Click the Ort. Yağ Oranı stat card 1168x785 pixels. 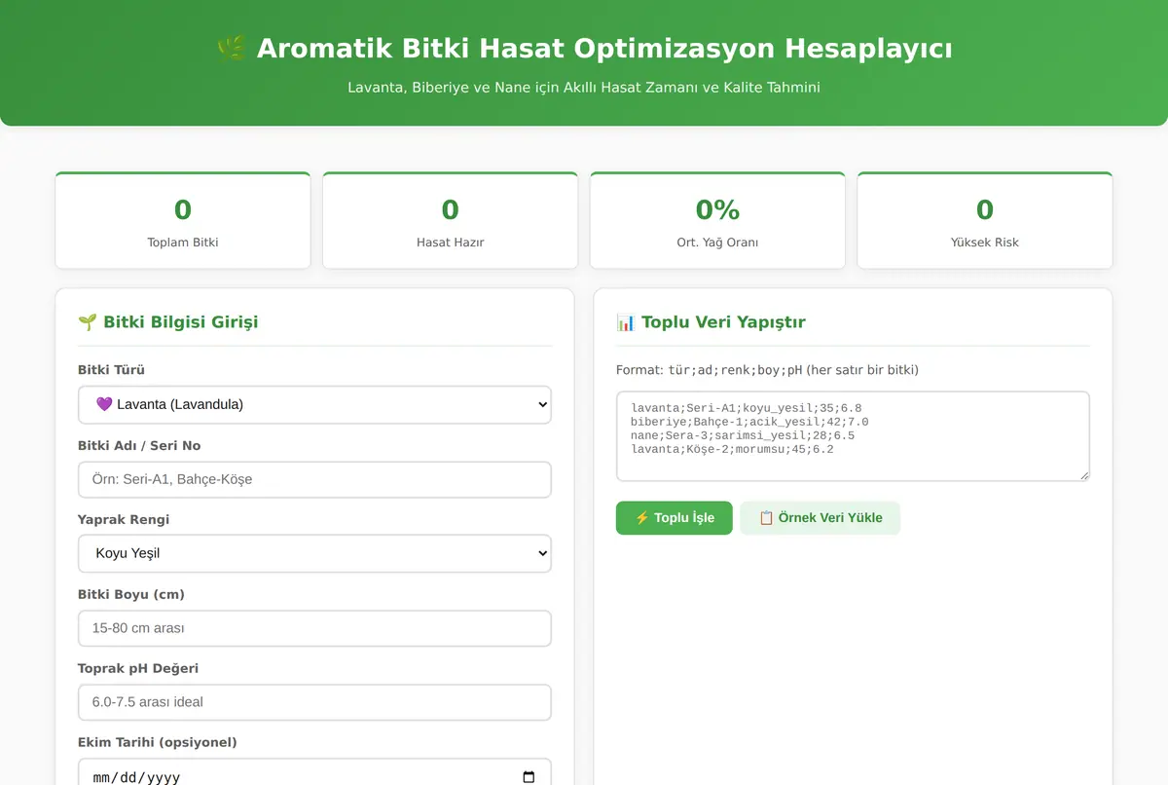(717, 221)
